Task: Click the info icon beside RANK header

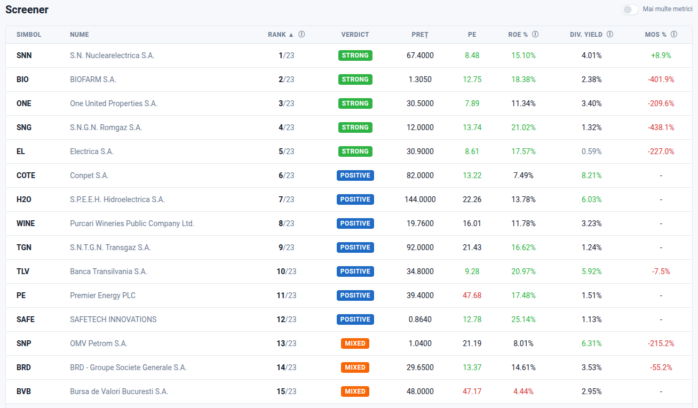Action: click(x=302, y=35)
